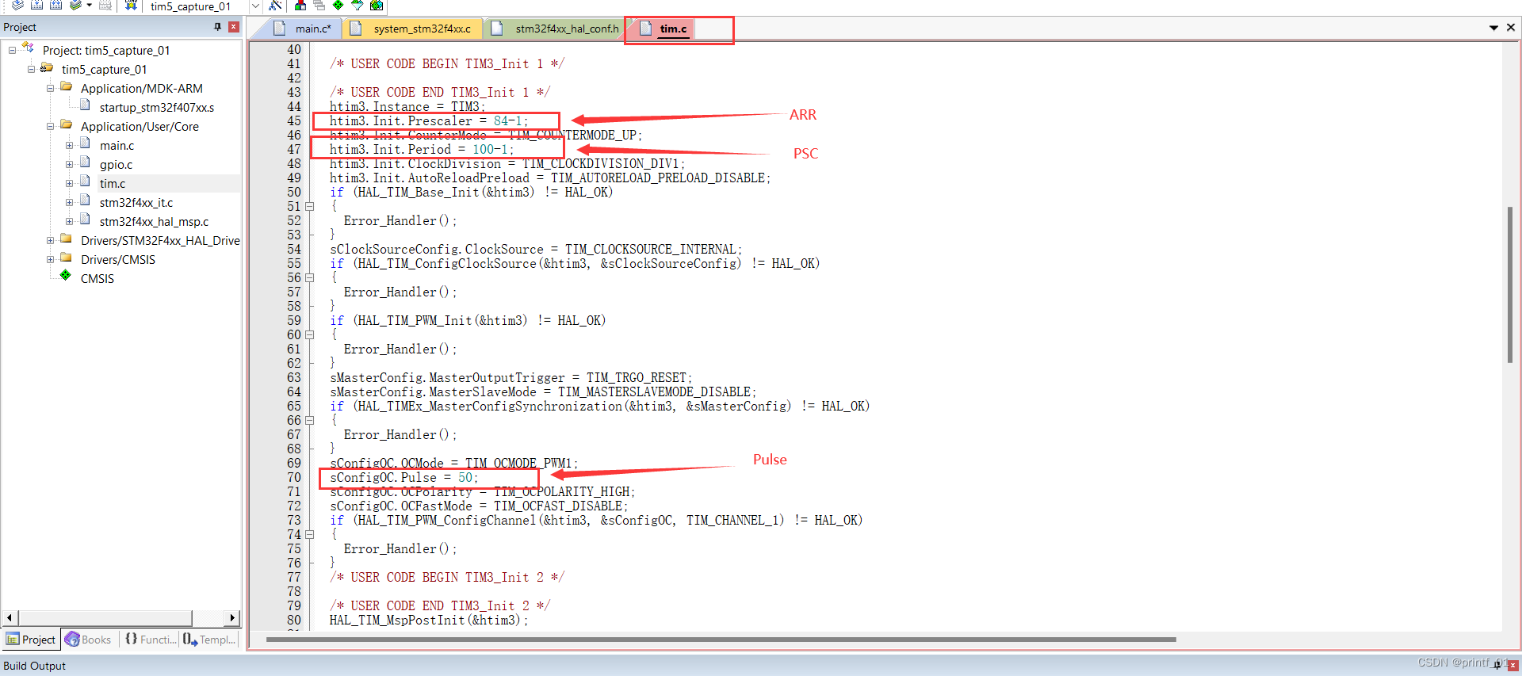
Task: Click the Drivers/CMSIS folder icon
Action: 66,258
